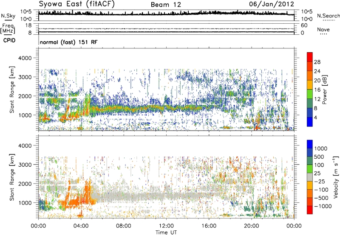340x235 pixels.
Task: Select the "28" value on the Power scale
Action: tap(317, 62)
